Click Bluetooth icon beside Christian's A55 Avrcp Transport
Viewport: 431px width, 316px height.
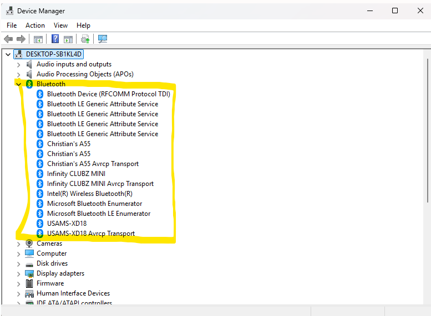tap(40, 164)
